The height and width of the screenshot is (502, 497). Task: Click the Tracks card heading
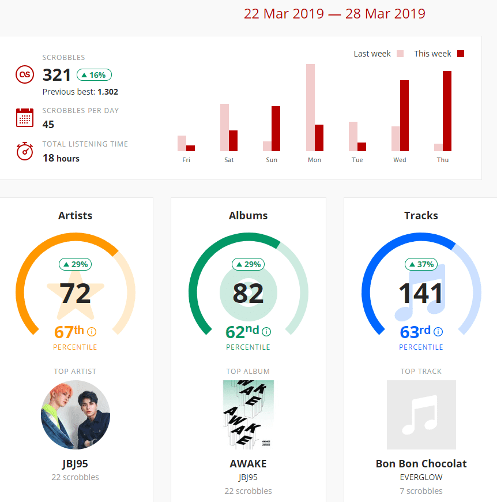tap(421, 215)
